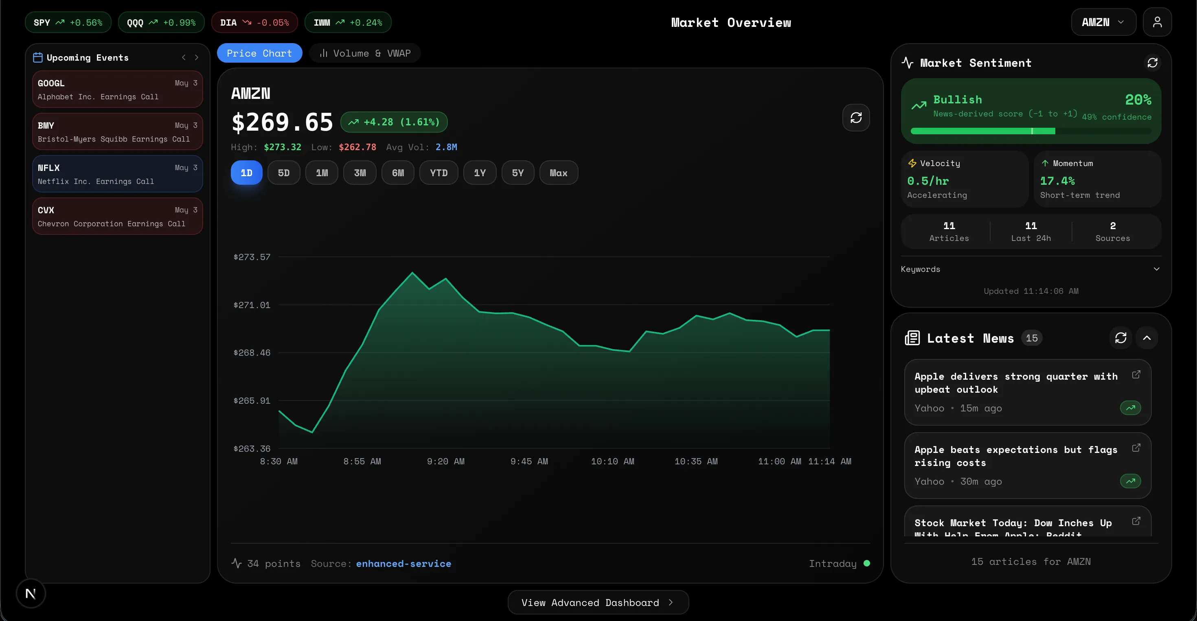Image resolution: width=1197 pixels, height=621 pixels.
Task: Click the Latest News newspaper icon
Action: (912, 338)
